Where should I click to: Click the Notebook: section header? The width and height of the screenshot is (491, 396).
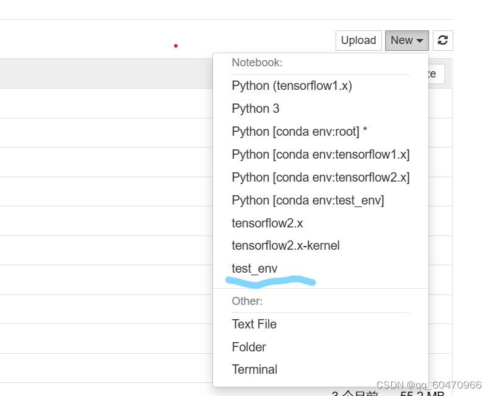(x=257, y=63)
